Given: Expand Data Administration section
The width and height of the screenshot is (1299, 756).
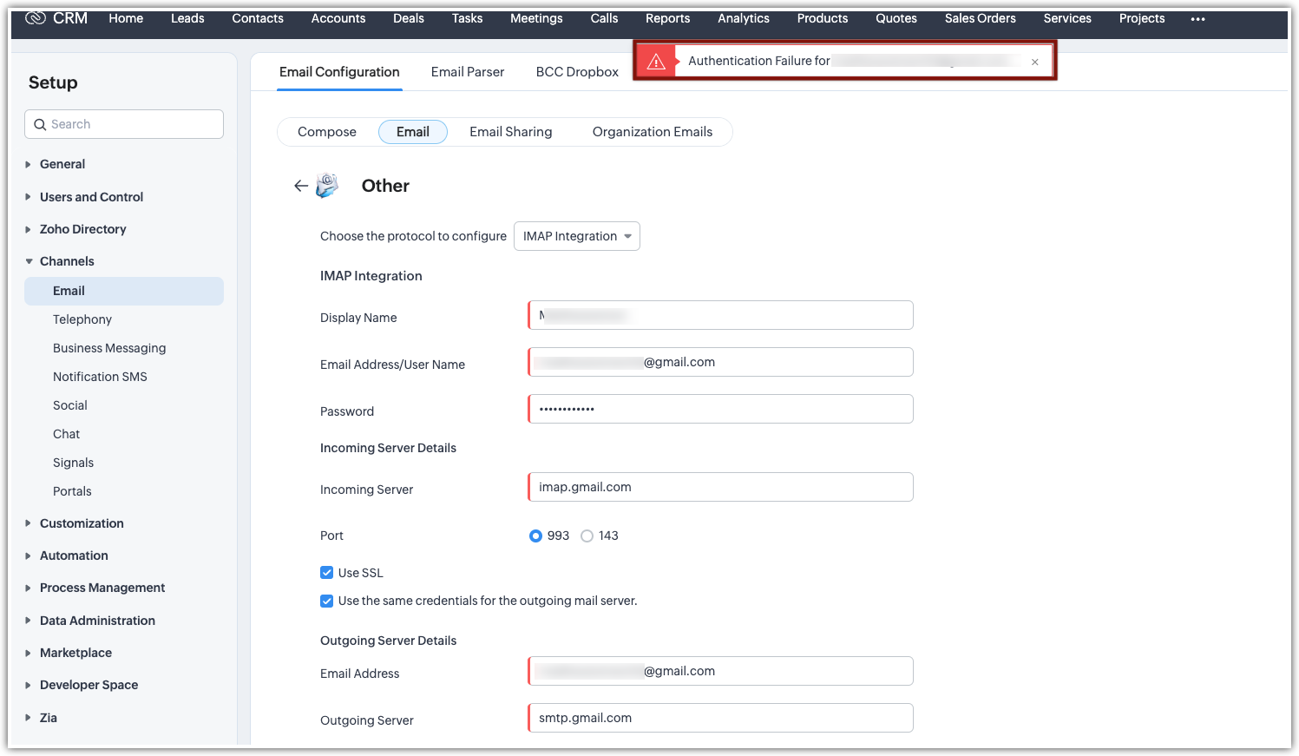Looking at the screenshot, I should [29, 621].
